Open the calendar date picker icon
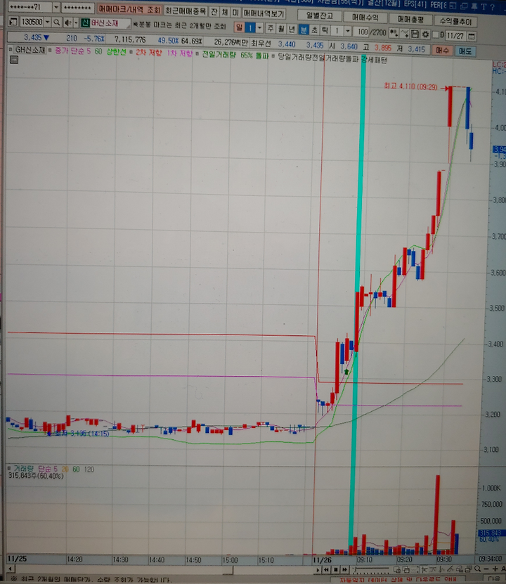This screenshot has height=584, width=506. (472, 36)
